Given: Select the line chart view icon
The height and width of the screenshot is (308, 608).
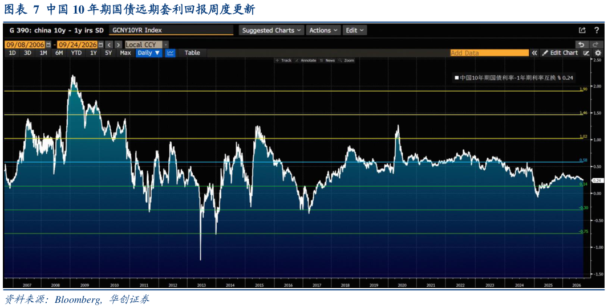Looking at the screenshot, I should point(170,53).
